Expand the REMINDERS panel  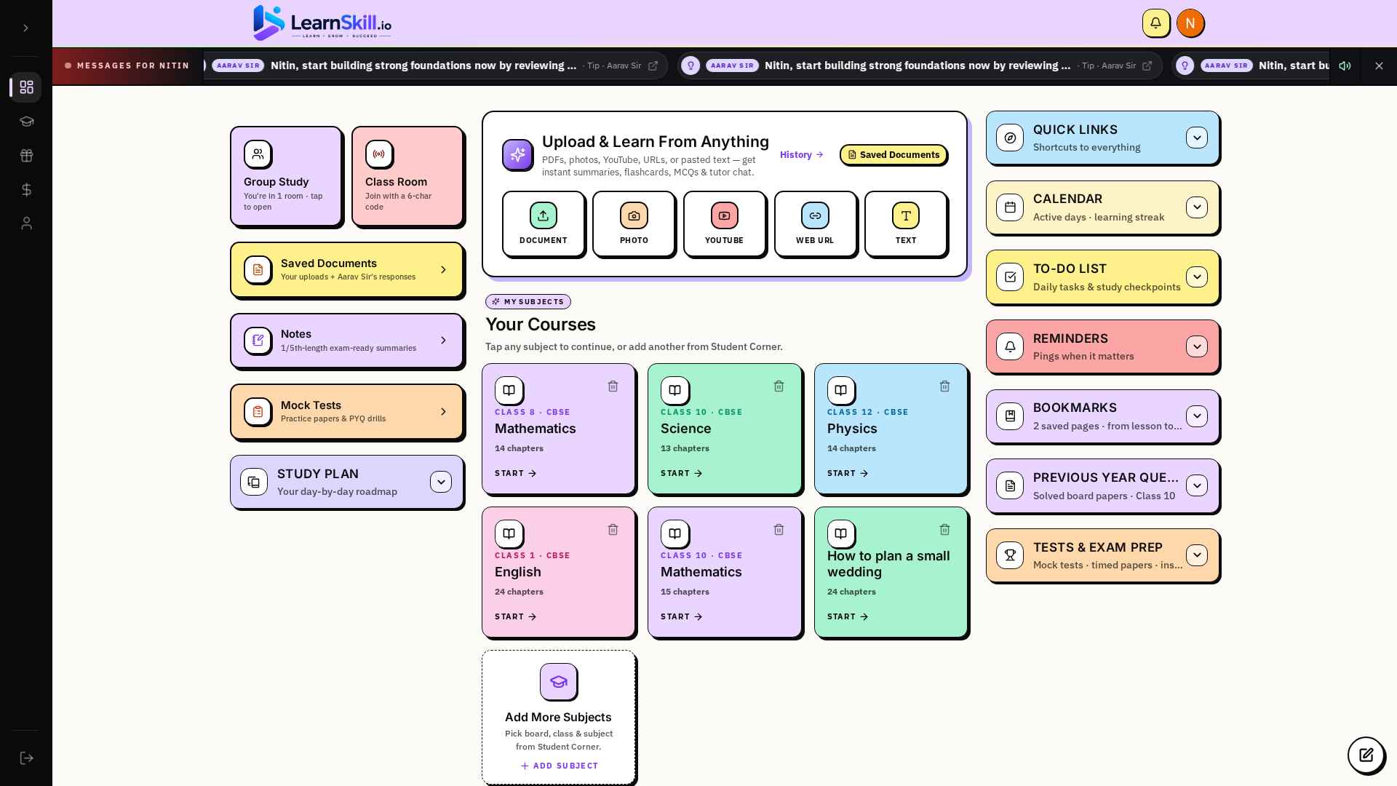point(1196,346)
